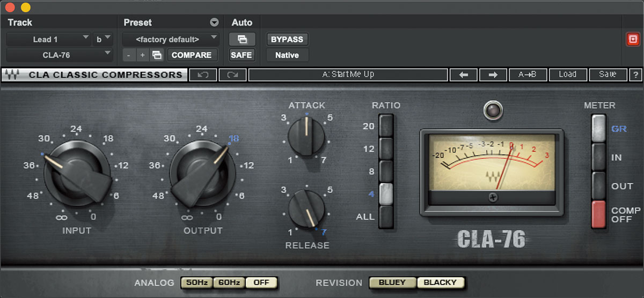Click the Native button
This screenshot has height=298, width=644.
click(x=287, y=55)
